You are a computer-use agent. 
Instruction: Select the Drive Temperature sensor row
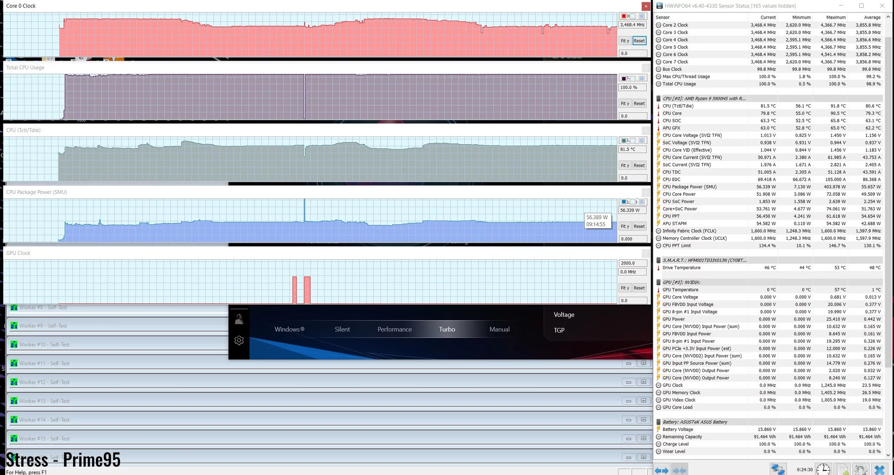pos(769,268)
